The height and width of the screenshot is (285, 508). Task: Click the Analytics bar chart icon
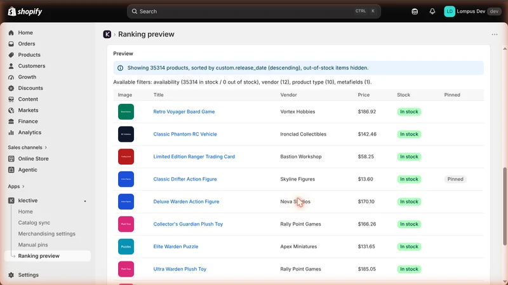(x=11, y=132)
